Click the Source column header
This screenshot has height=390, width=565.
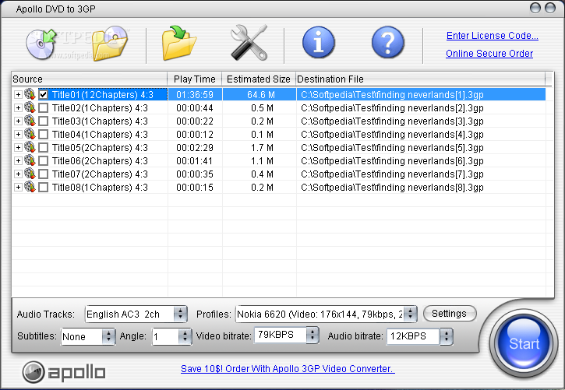[x=90, y=79]
